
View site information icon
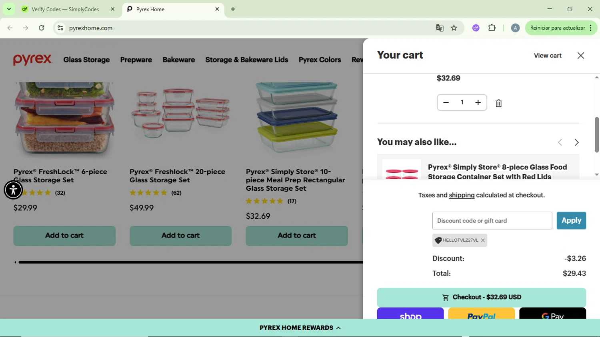coord(60,28)
